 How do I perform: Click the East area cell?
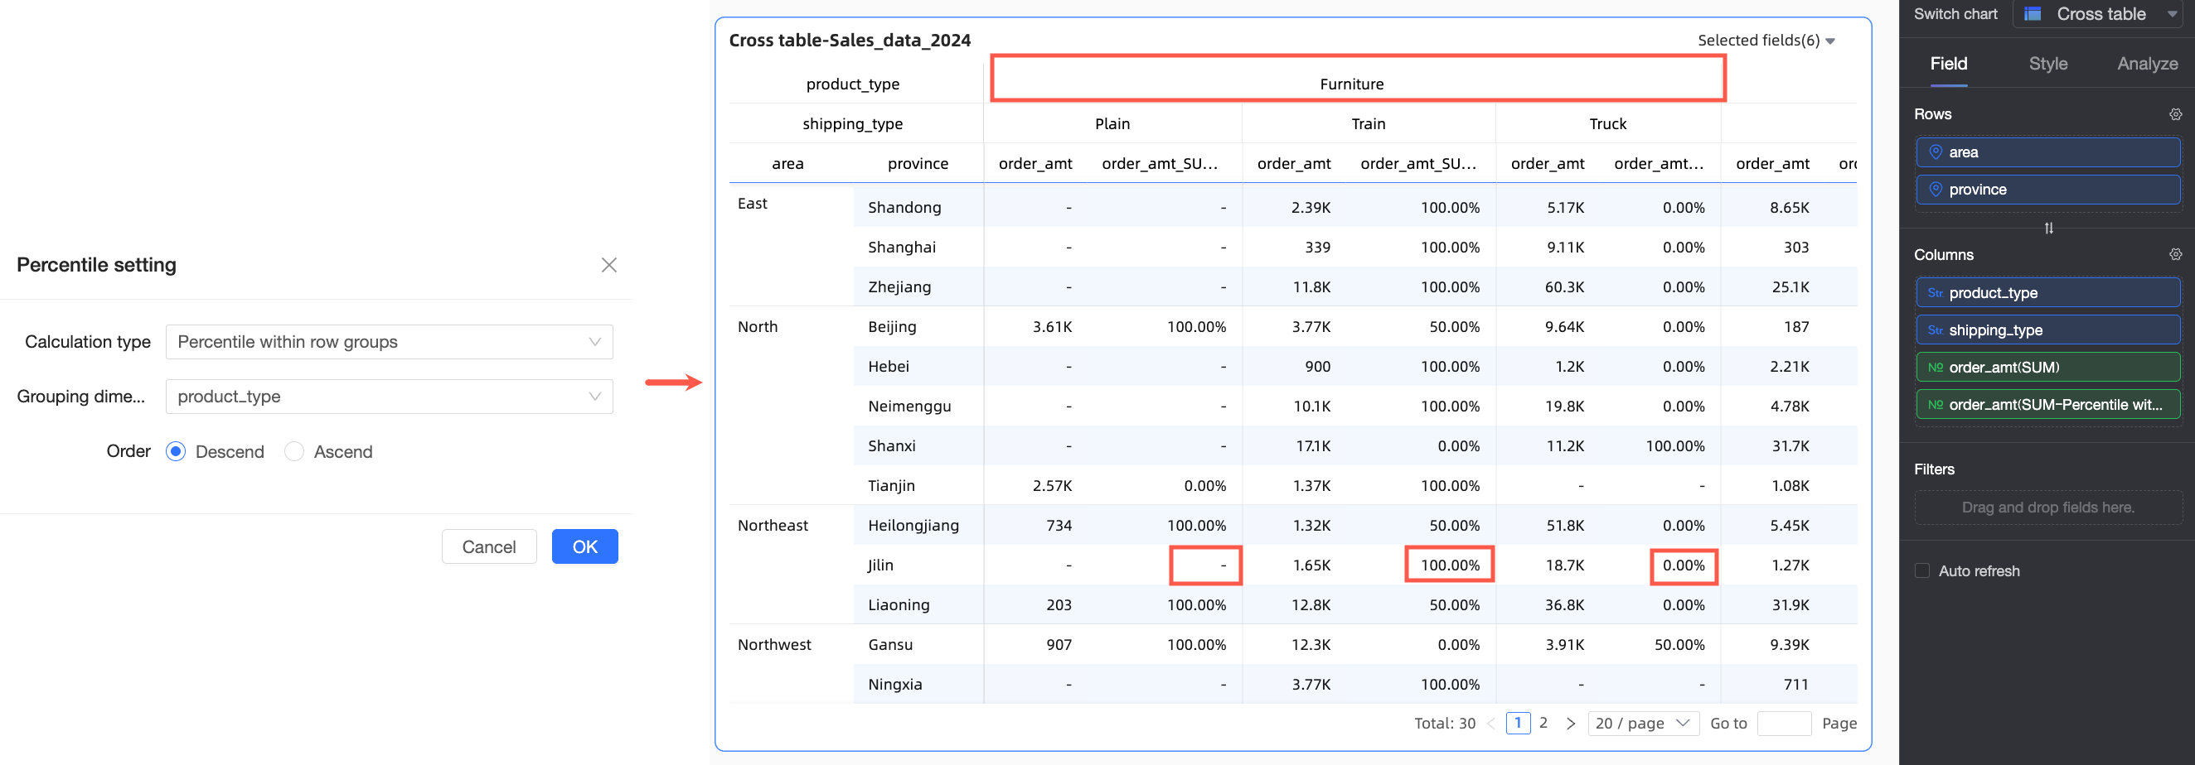(753, 204)
